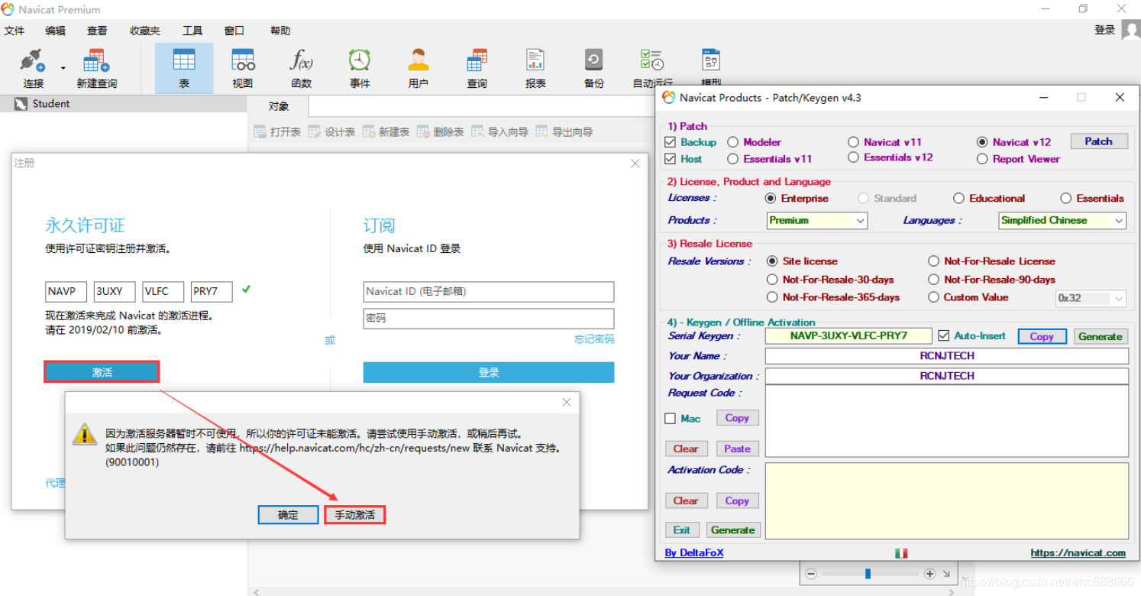Image resolution: width=1141 pixels, height=596 pixels.
Task: Switch to the 对象 (Objects) tab
Action: 279,106
